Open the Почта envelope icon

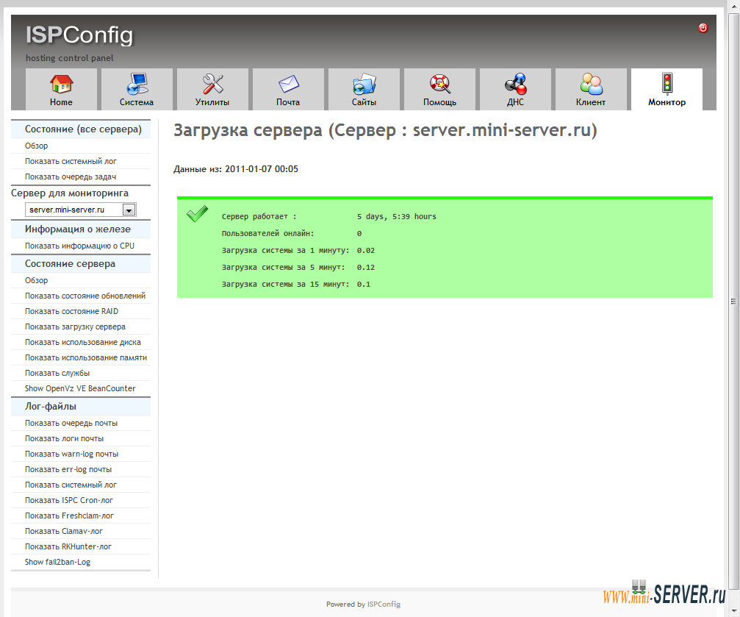point(288,84)
